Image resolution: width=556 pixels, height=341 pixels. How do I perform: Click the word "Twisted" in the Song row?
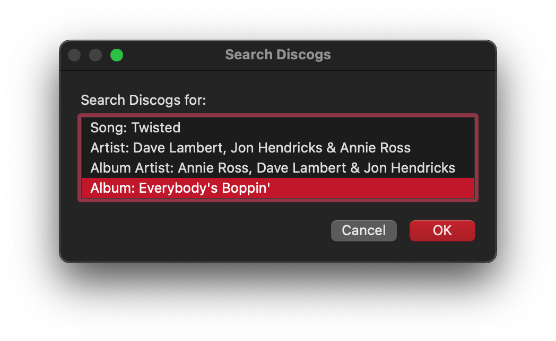(x=156, y=128)
